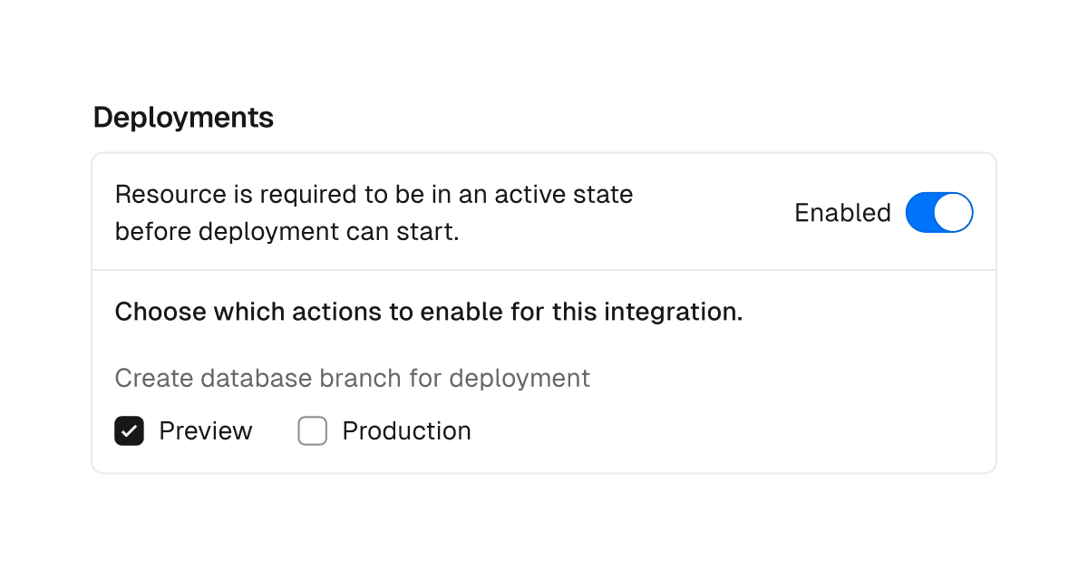1088x569 pixels.
Task: Click the blue track of the switch
Action: [x=920, y=213]
